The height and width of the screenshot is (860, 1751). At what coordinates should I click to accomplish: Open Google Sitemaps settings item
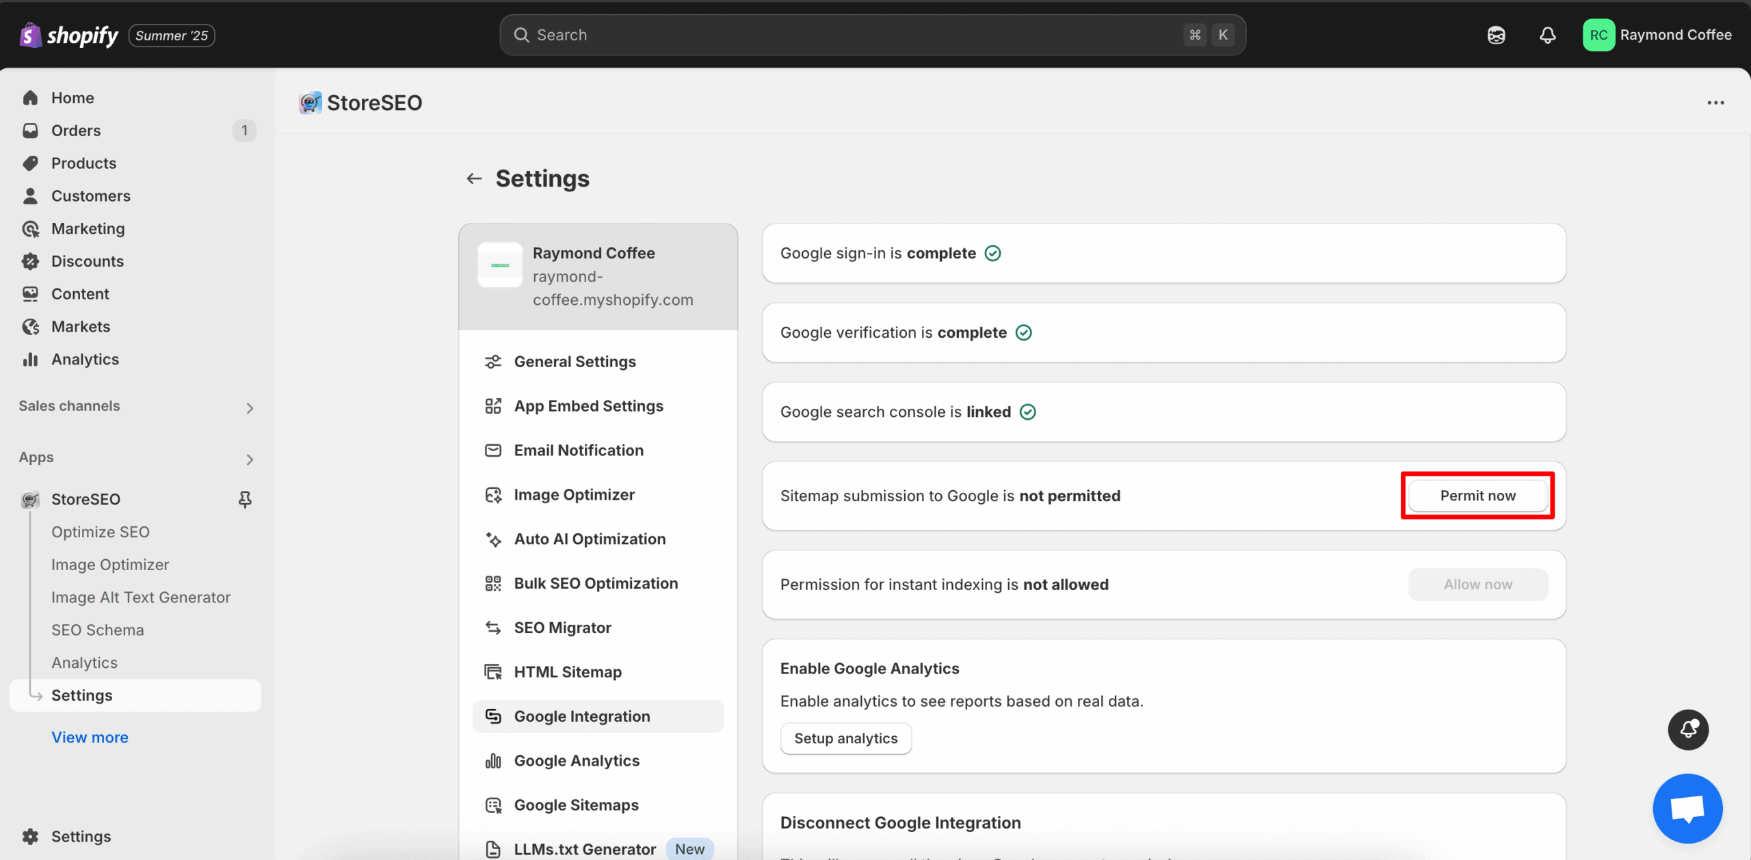click(598, 805)
